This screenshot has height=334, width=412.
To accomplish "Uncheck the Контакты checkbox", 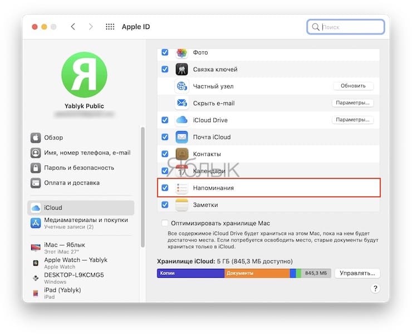I will pos(165,154).
